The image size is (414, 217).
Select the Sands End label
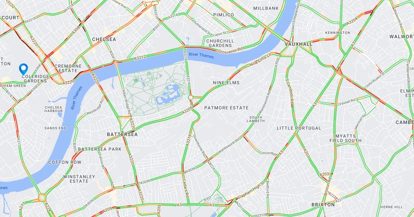tap(55, 128)
